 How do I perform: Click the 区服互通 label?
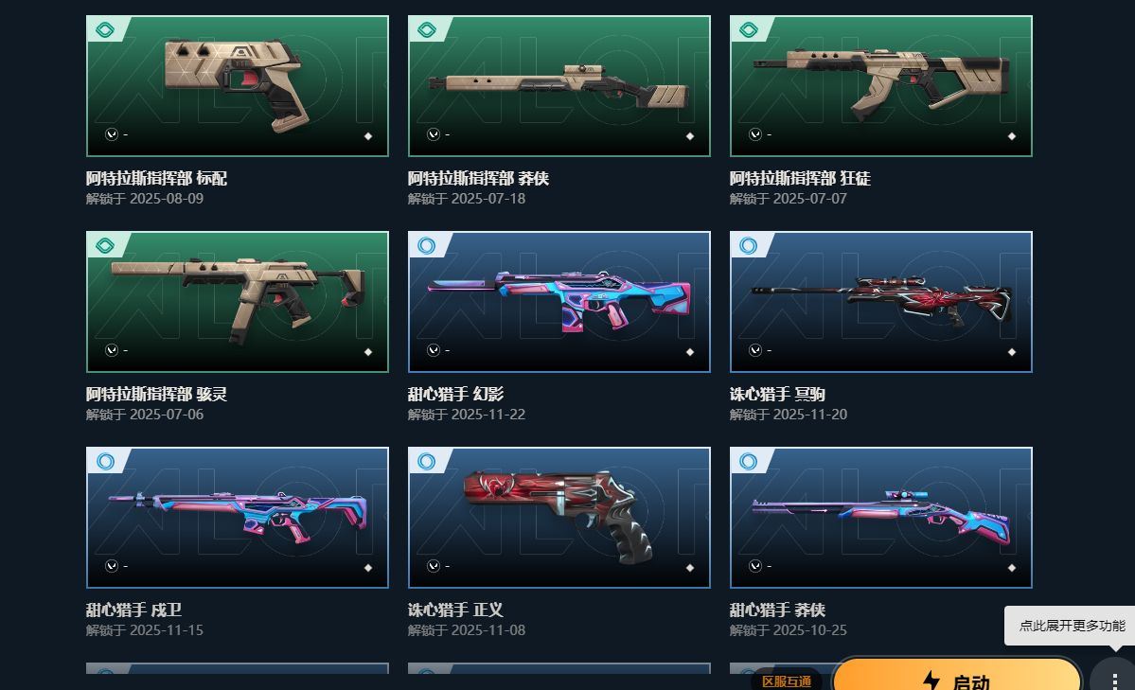click(787, 681)
